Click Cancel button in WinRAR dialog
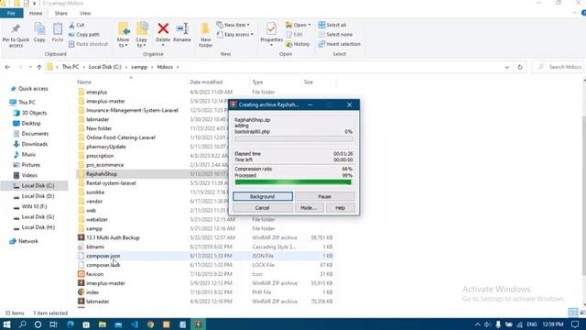 263,208
